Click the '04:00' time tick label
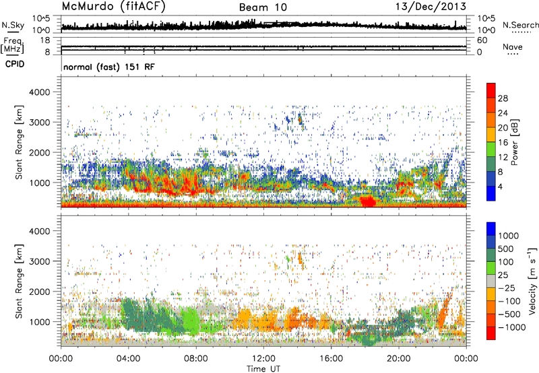Screen dimensions: 539x373 pos(129,359)
